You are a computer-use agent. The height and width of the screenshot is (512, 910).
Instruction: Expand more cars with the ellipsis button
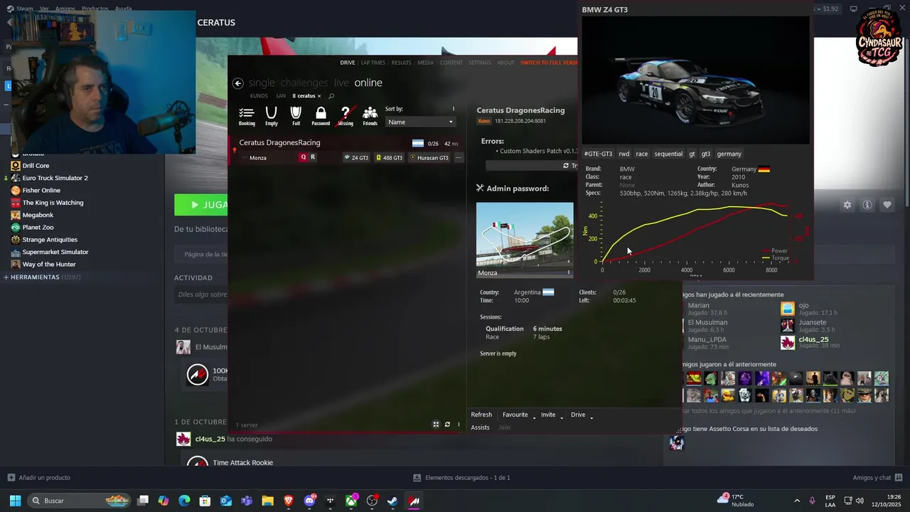pyautogui.click(x=459, y=158)
